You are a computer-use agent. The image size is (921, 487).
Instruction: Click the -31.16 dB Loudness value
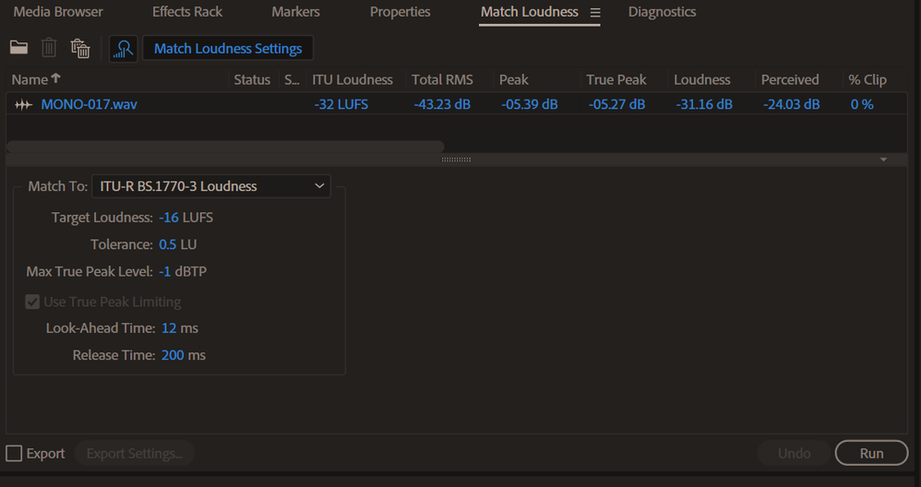tap(704, 104)
